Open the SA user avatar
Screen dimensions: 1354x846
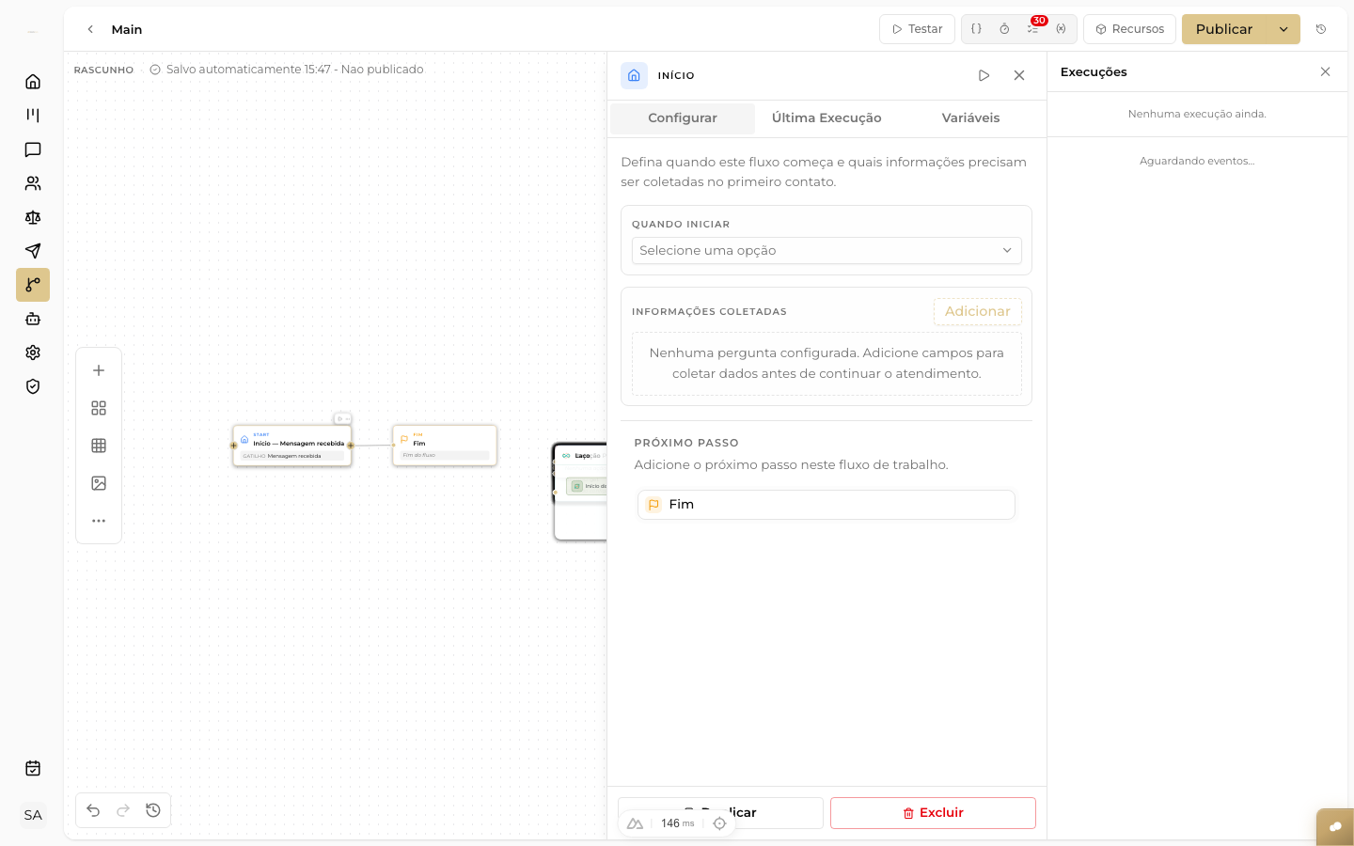coord(33,815)
